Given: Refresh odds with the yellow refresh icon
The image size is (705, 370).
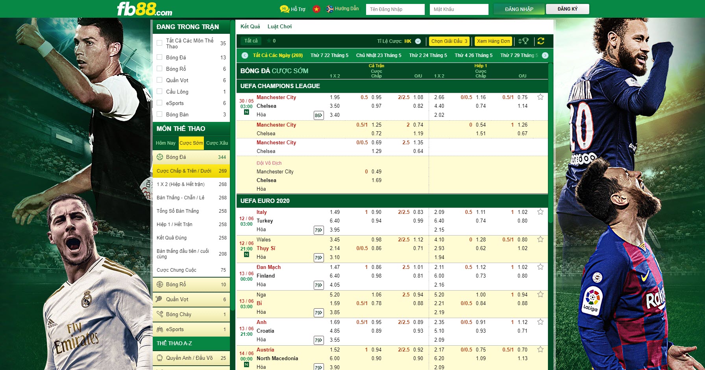Looking at the screenshot, I should pos(541,41).
